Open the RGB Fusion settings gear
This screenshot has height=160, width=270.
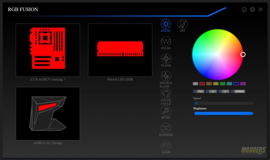252,9
